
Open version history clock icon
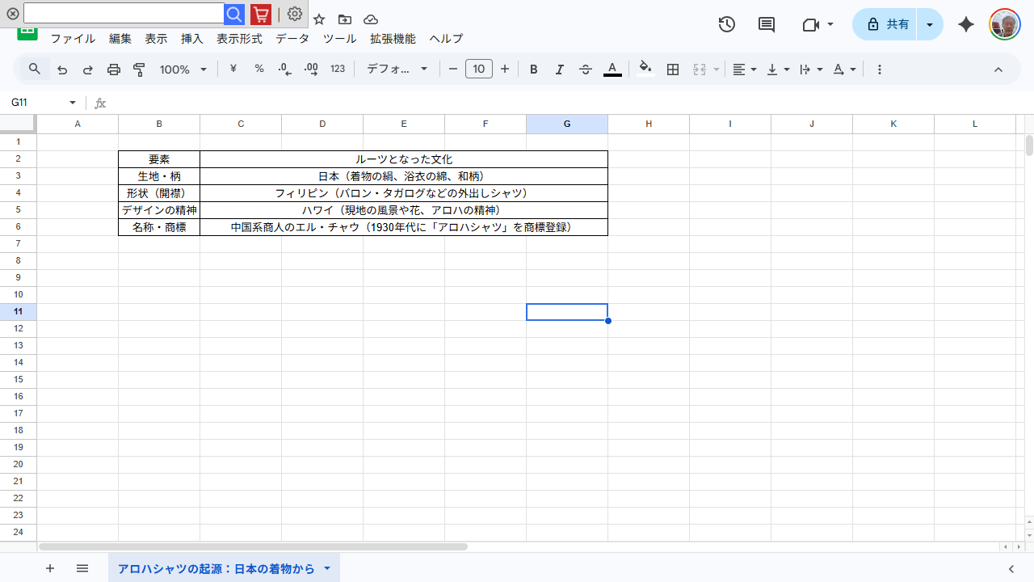pyautogui.click(x=726, y=24)
